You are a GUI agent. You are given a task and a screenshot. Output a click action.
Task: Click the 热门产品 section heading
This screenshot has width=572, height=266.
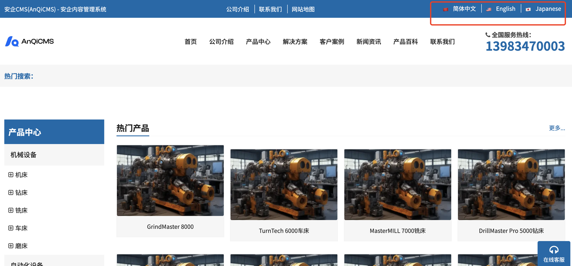(x=133, y=128)
